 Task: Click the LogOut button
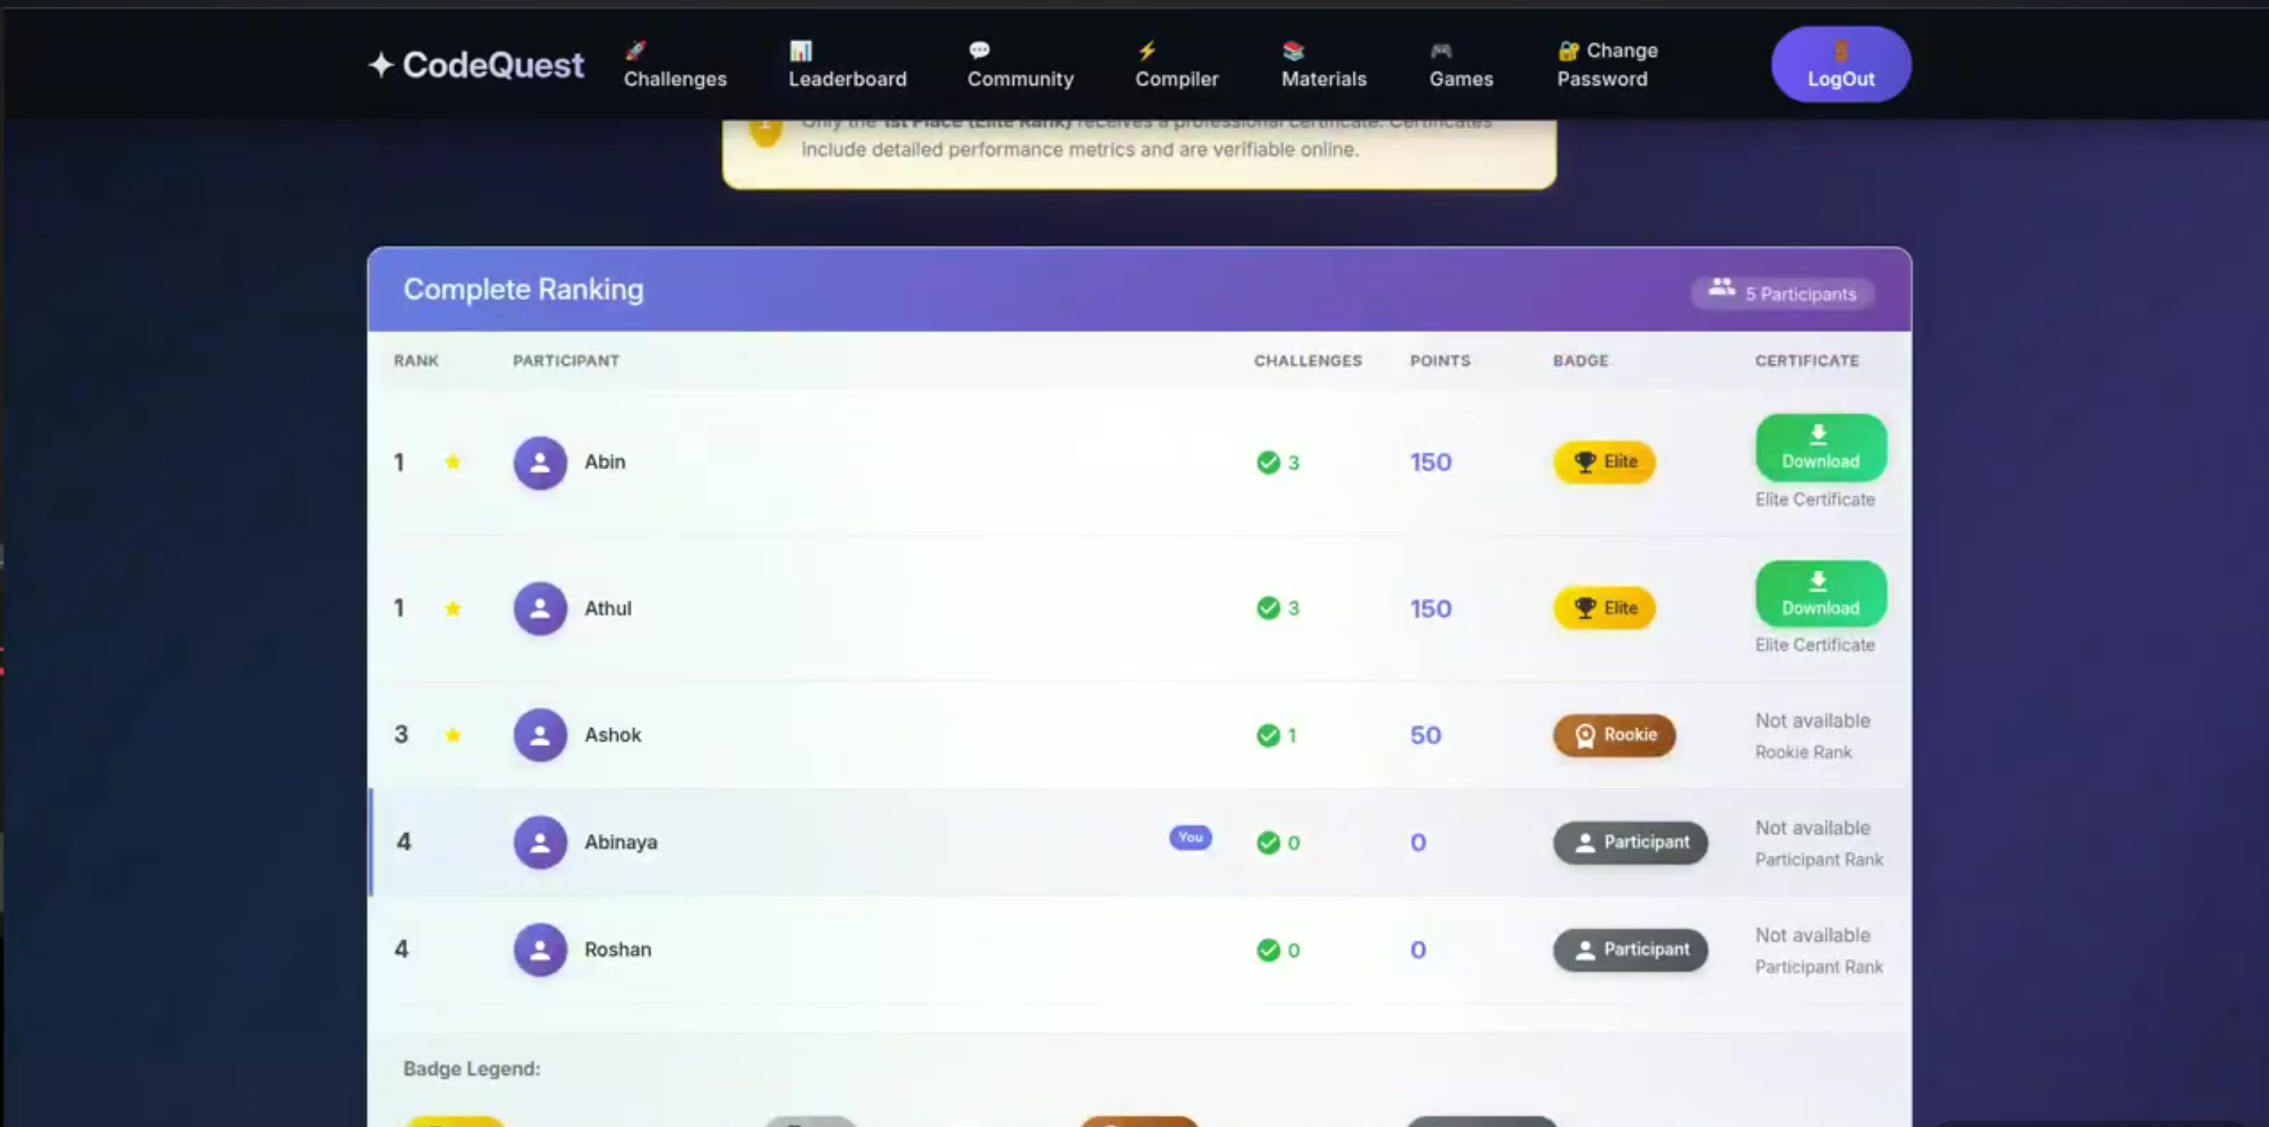click(x=1841, y=64)
